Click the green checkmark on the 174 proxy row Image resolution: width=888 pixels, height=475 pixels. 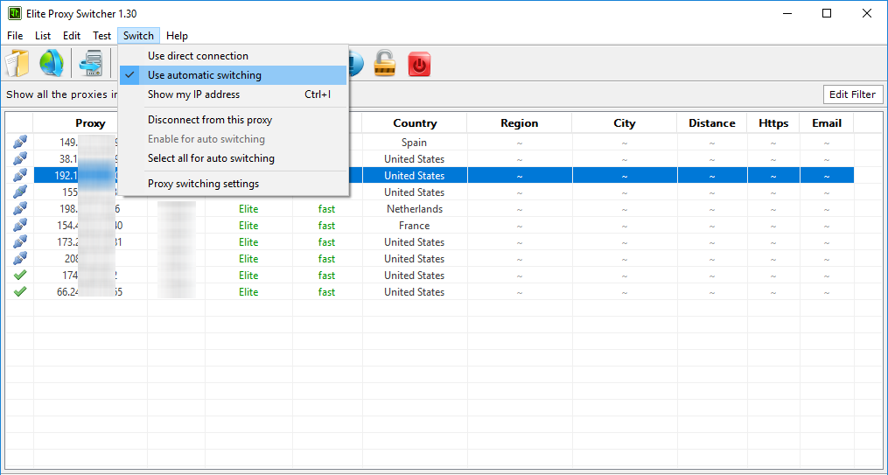[20, 276]
